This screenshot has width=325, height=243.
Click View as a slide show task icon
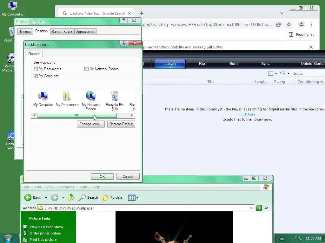tap(25, 227)
